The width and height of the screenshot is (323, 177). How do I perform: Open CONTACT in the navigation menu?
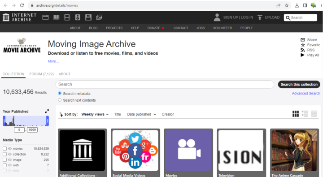coord(181,28)
